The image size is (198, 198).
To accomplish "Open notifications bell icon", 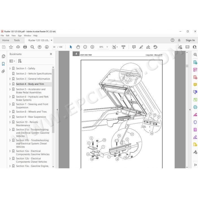I will 179,40.
